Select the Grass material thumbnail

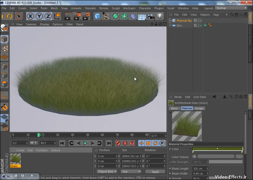pos(15,160)
